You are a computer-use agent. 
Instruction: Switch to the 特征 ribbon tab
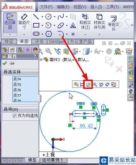pos(9,42)
